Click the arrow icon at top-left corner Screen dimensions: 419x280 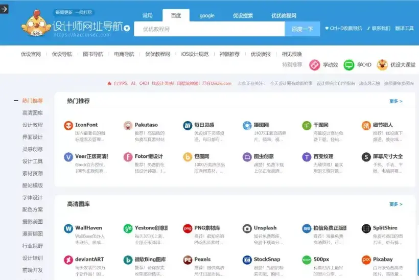tap(4, 9)
